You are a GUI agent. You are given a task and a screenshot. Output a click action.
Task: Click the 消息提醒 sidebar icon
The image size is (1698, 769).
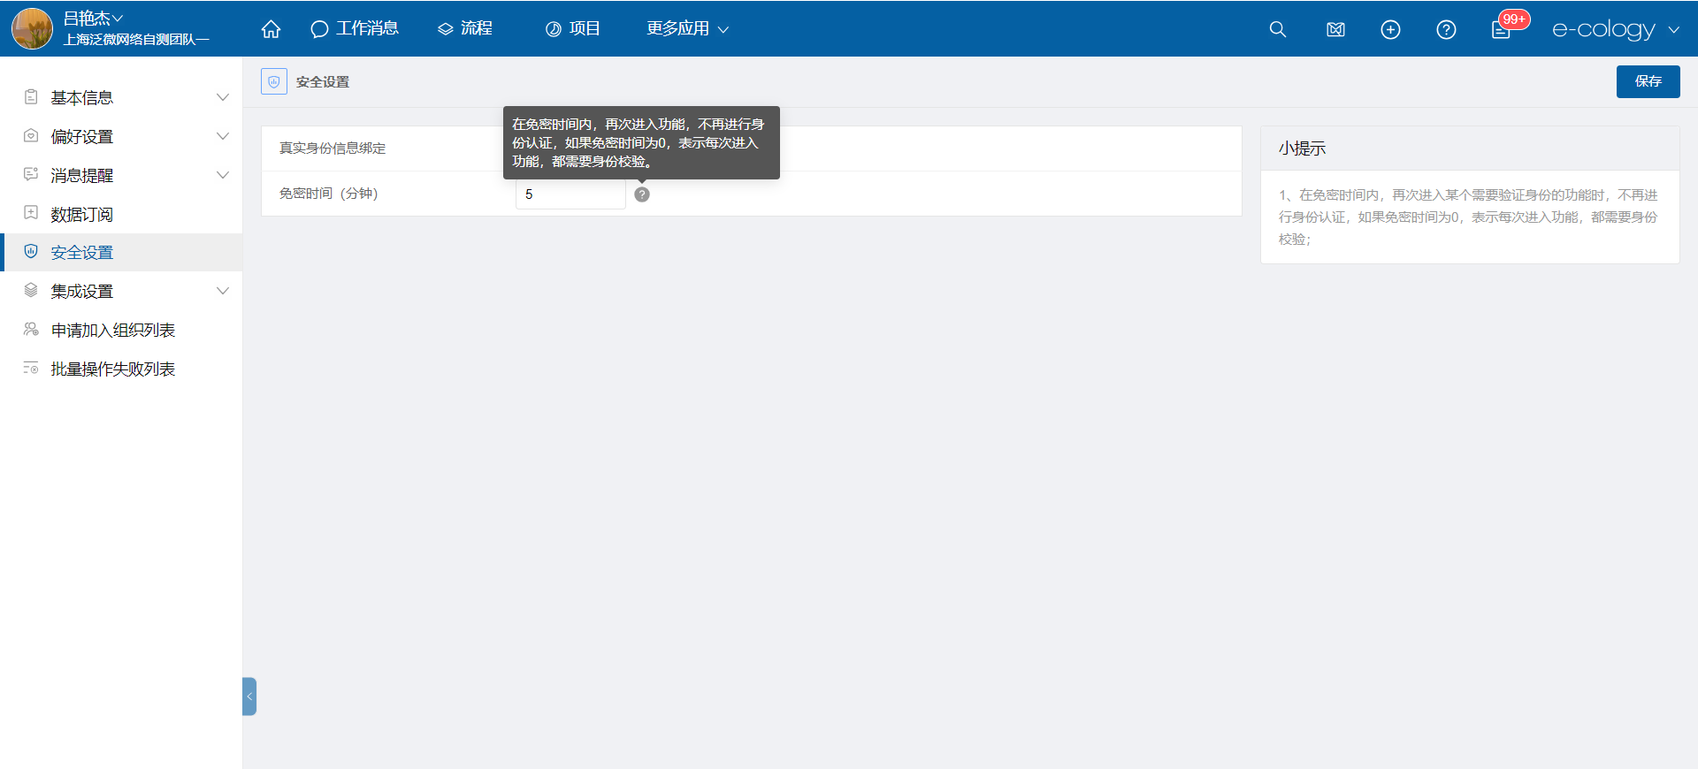pos(31,174)
